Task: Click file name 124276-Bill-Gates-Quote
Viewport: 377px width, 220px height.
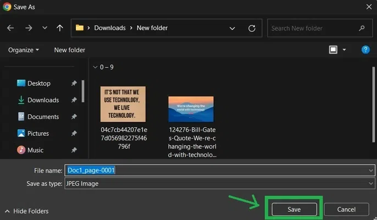Action: [192, 142]
